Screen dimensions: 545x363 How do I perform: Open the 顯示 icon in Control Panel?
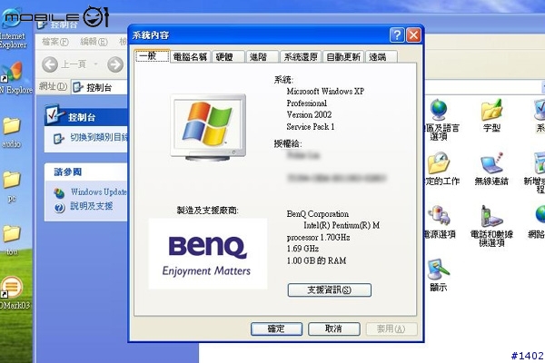(x=439, y=274)
